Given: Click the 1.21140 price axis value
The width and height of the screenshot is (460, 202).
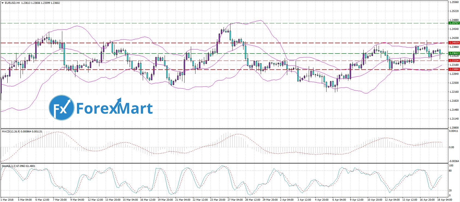Looking at the screenshot, I should tap(454, 119).
